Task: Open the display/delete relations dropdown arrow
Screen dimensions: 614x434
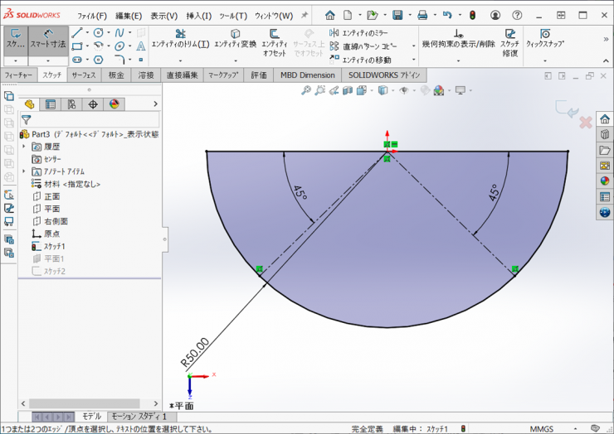Action: tap(457, 60)
